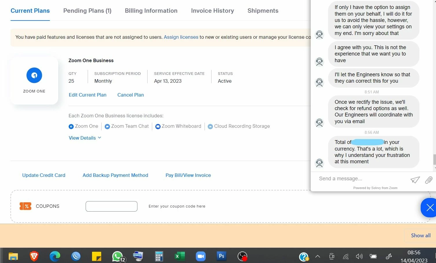Switch to the Shipments tab
This screenshot has width=436, height=263.
point(263,11)
